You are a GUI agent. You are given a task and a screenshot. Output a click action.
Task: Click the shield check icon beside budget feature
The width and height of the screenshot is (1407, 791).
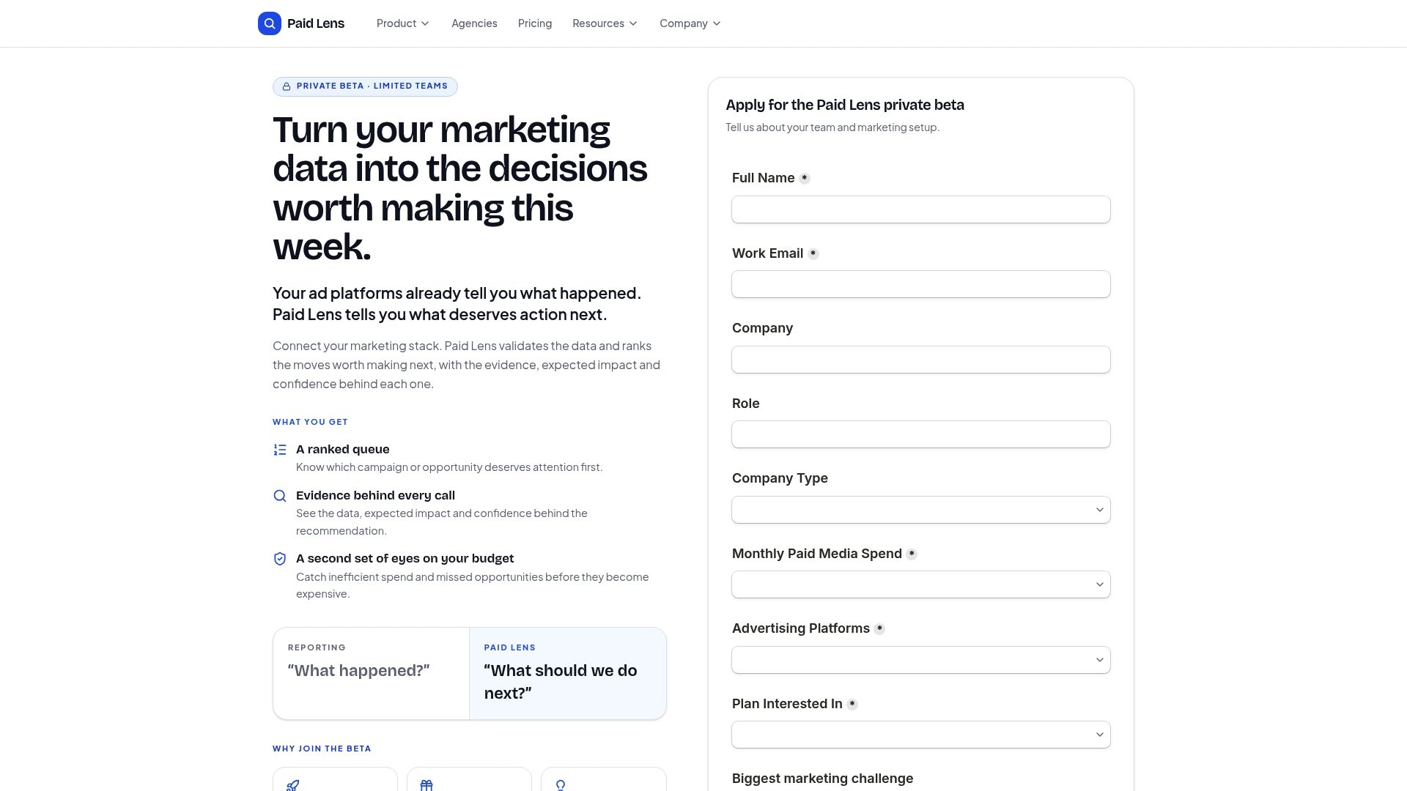[280, 559]
